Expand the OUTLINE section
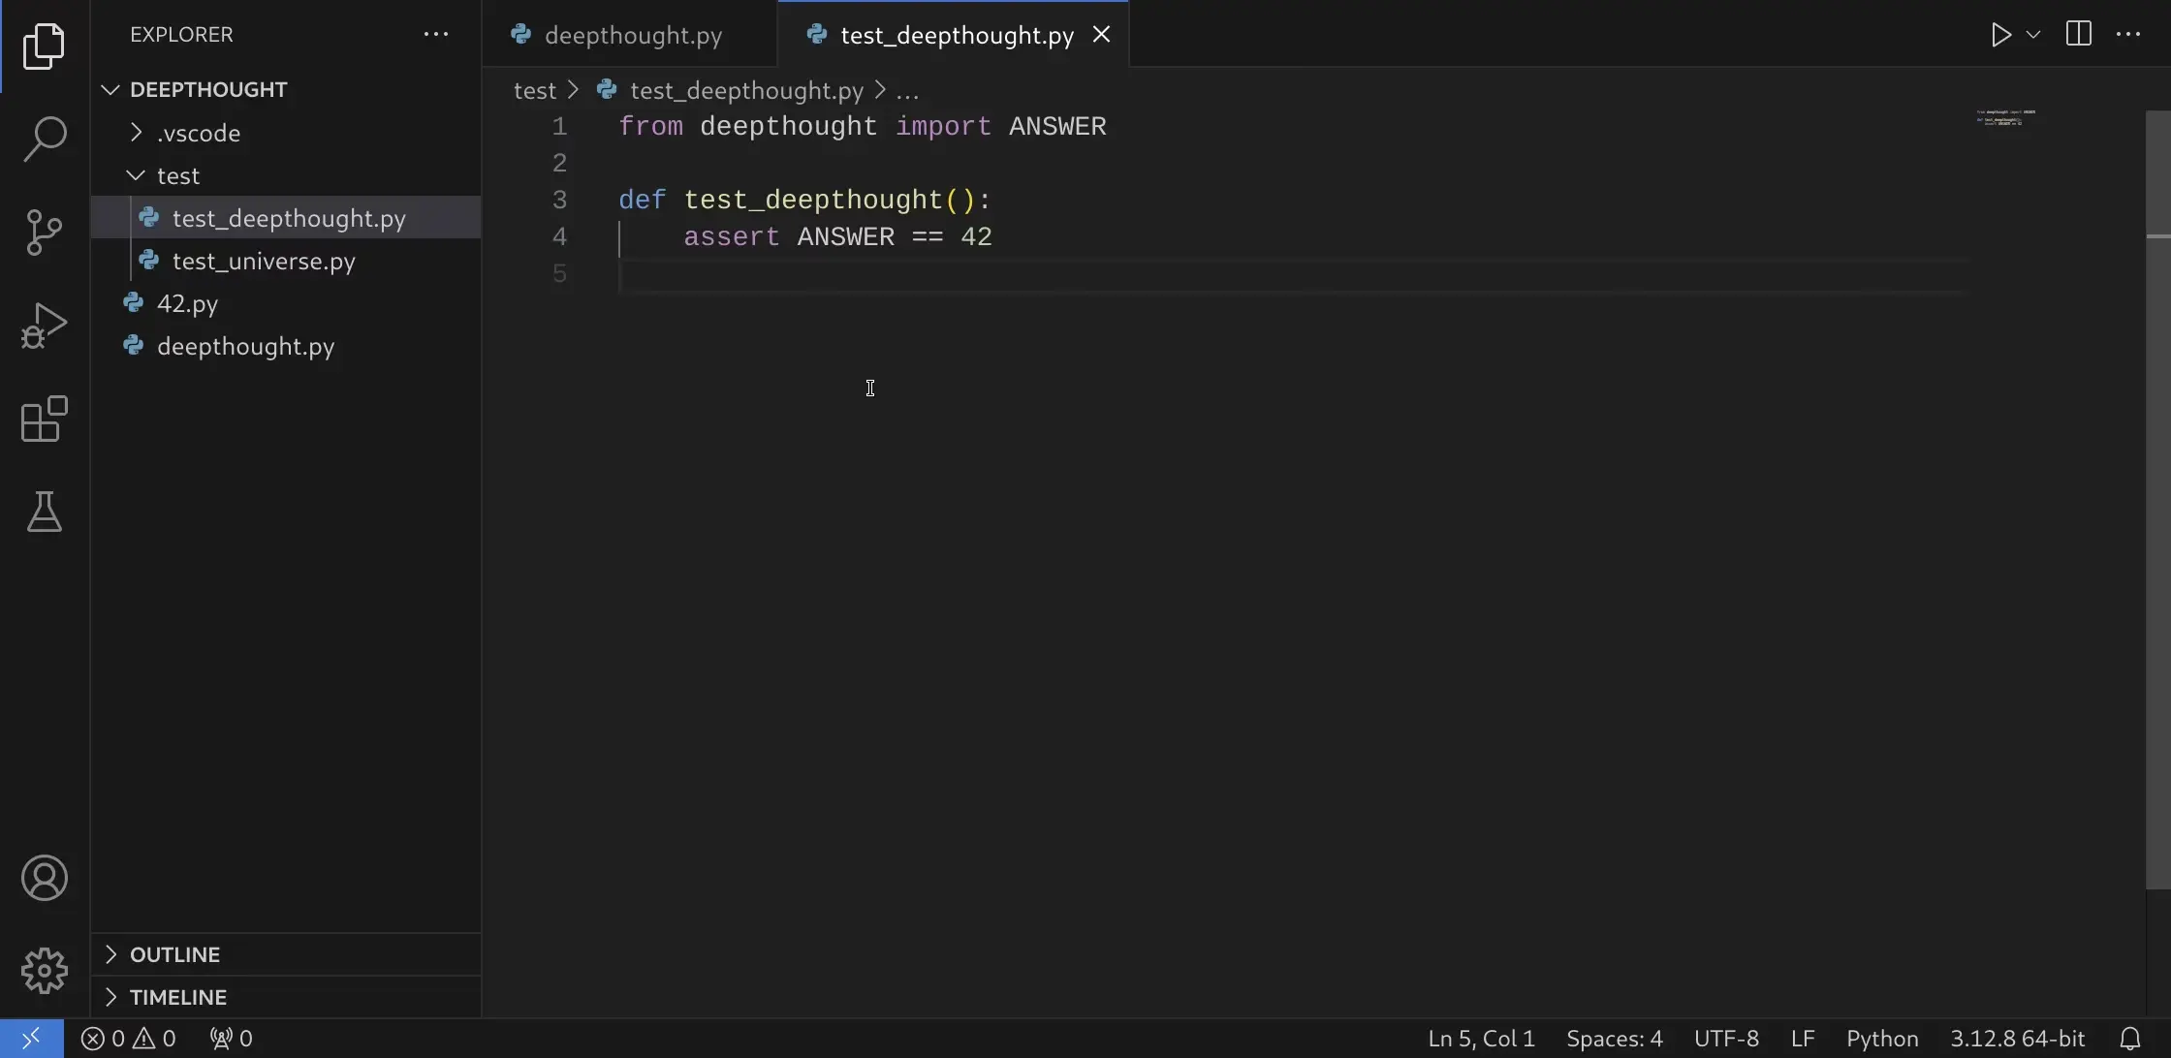Viewport: 2171px width, 1058px height. 174,954
